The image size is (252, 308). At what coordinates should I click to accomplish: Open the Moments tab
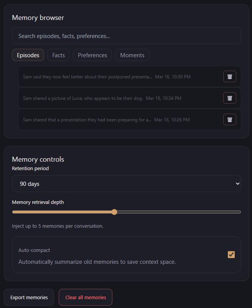[132, 55]
